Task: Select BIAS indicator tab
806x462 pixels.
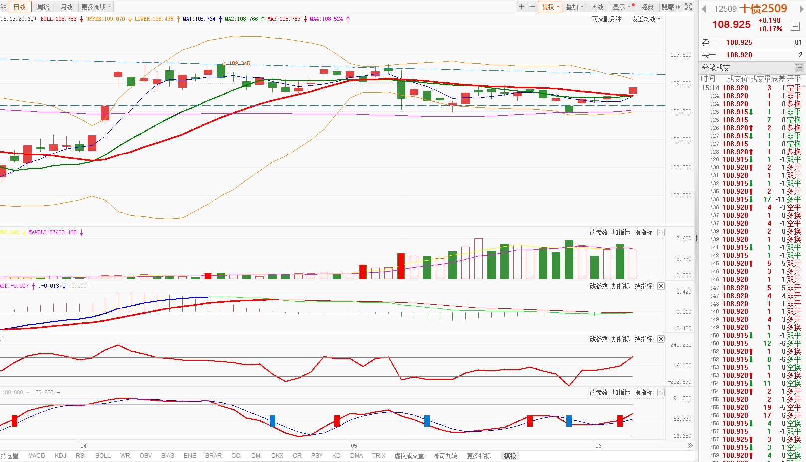Action: click(168, 456)
